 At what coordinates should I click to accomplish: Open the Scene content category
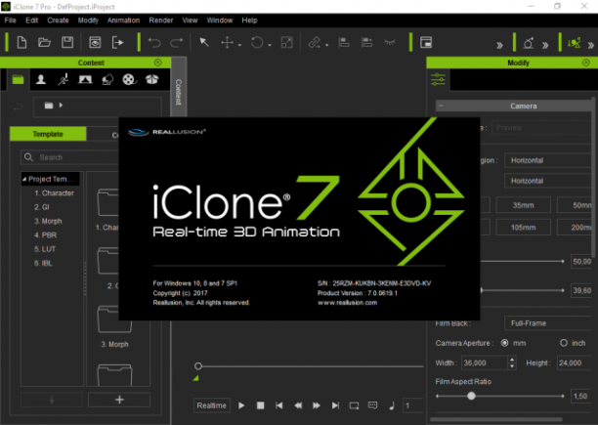click(85, 80)
